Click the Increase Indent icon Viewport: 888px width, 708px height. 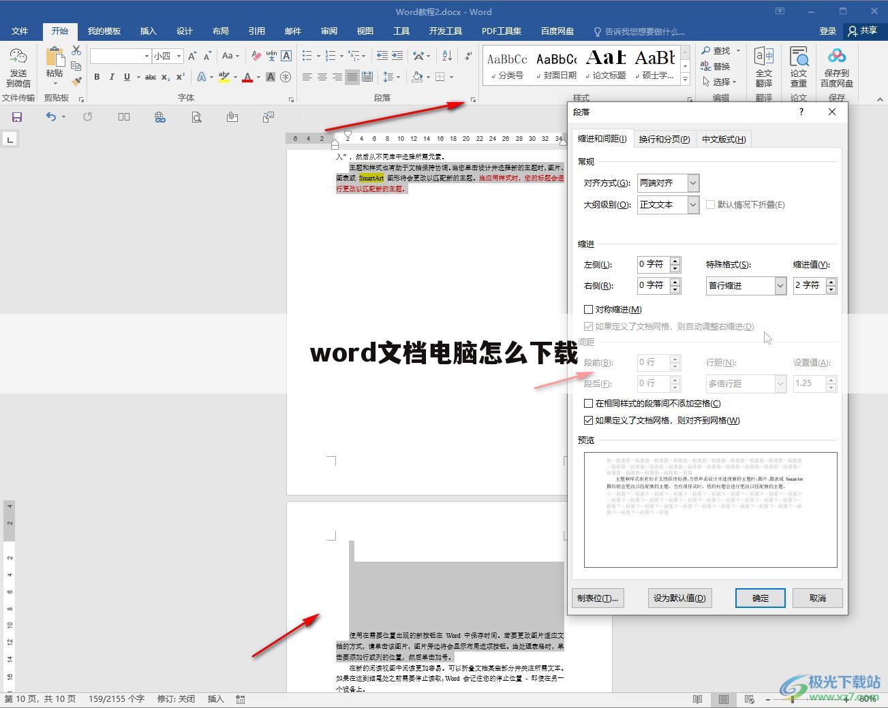(397, 56)
